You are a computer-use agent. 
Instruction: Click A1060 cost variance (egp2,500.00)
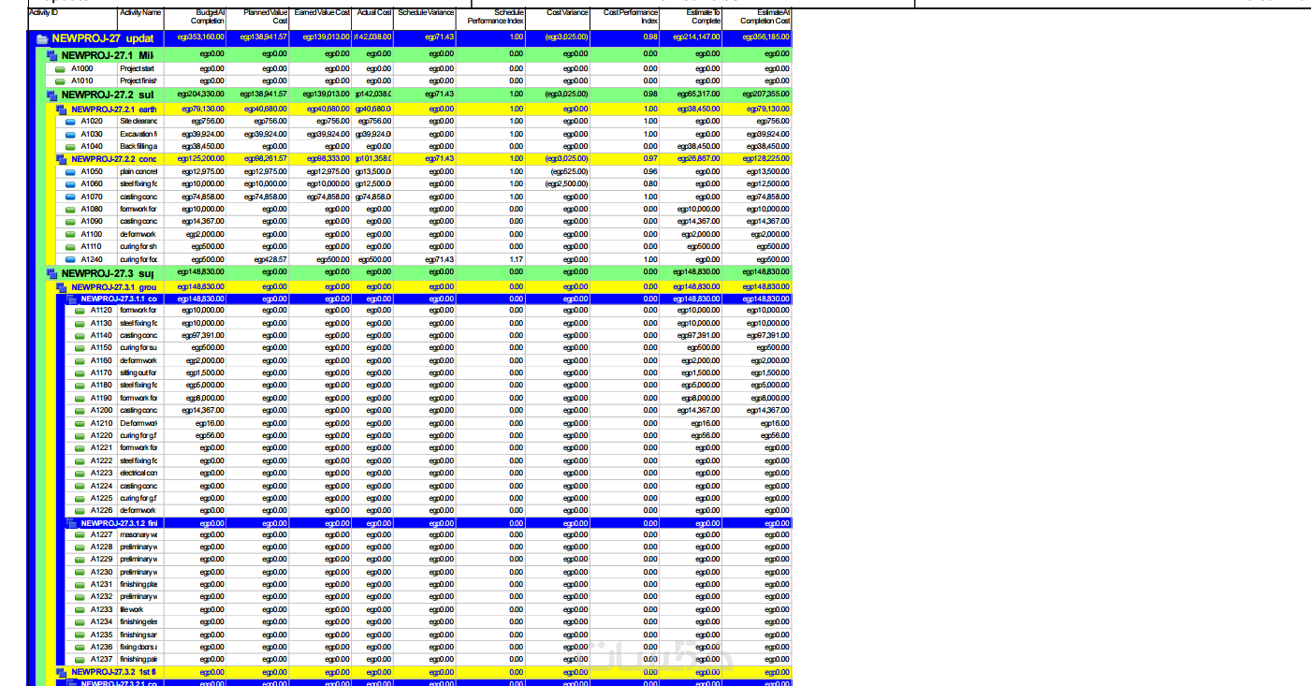point(567,184)
